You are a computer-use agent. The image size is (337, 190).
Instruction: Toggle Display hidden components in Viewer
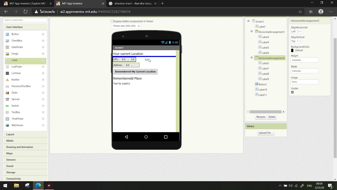tap(112, 21)
